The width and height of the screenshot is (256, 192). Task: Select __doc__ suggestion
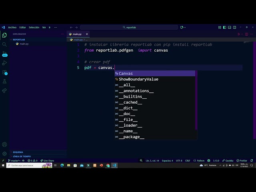click(155, 114)
